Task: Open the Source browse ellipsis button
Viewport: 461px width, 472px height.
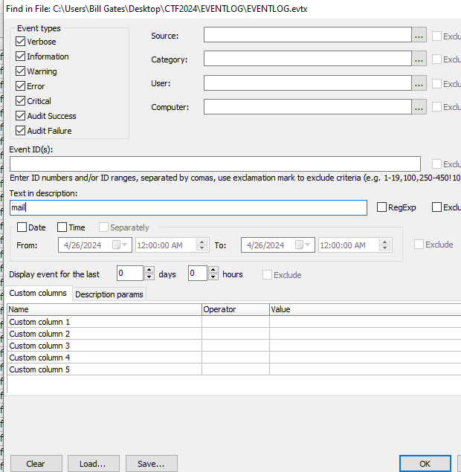Action: 419,35
